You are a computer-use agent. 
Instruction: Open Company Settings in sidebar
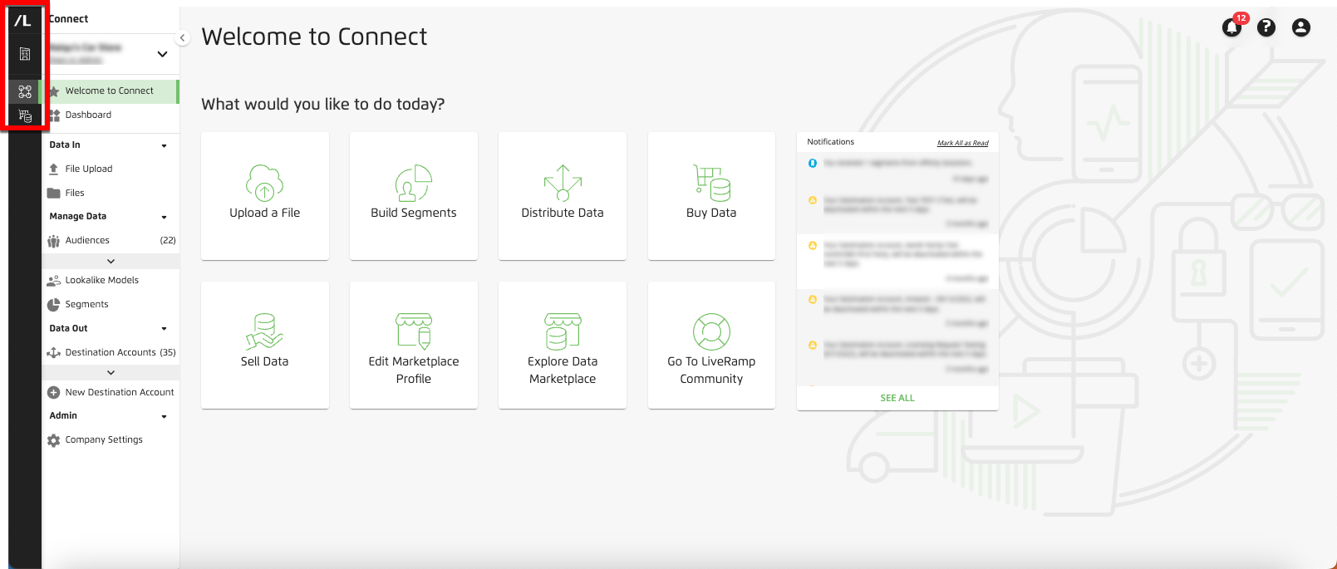(111, 440)
